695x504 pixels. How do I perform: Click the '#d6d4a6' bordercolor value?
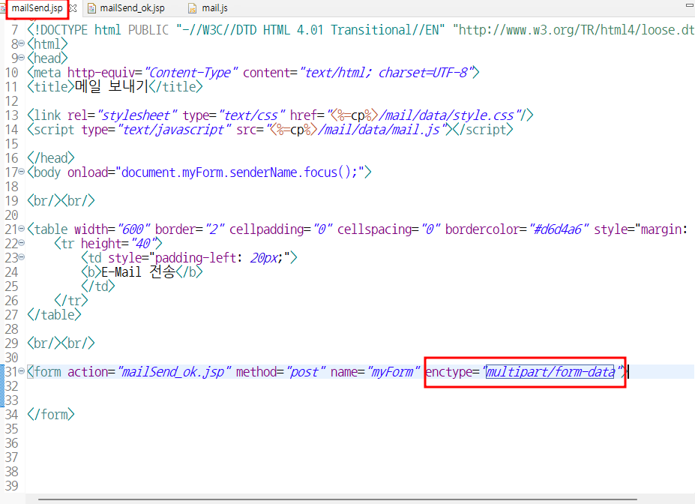559,229
